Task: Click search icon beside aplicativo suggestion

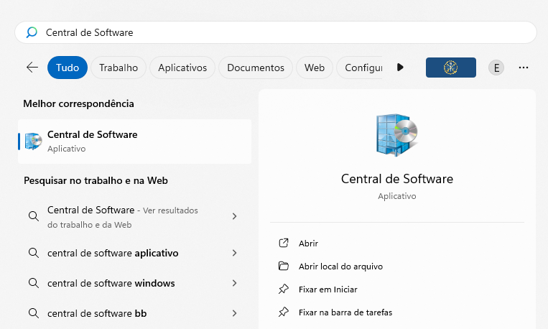Action: [x=34, y=253]
